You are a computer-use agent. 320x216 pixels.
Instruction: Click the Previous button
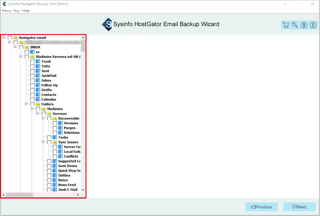[261, 207]
